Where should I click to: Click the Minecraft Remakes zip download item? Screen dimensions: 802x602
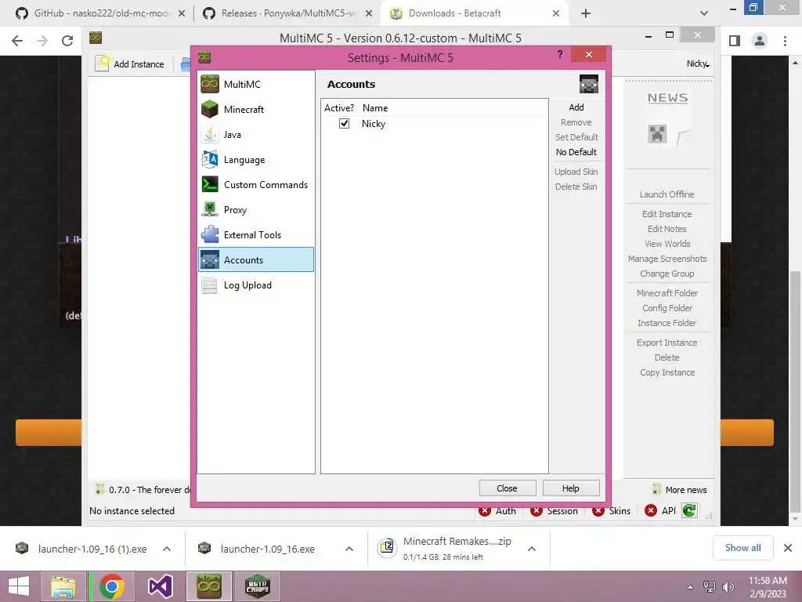point(444,548)
